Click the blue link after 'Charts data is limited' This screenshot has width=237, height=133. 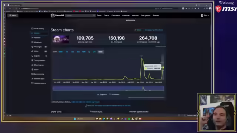point(86,102)
